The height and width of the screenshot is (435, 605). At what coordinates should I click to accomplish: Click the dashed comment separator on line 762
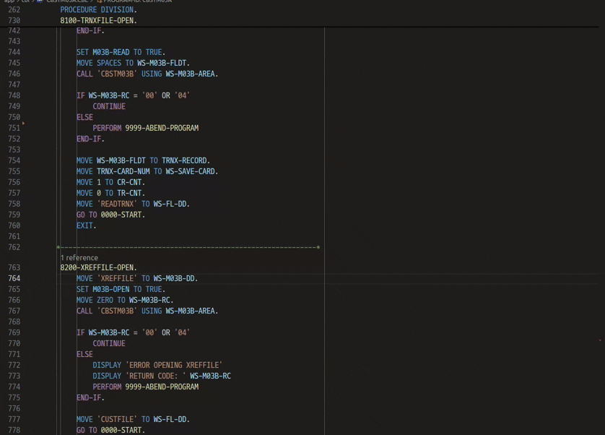(x=188, y=247)
